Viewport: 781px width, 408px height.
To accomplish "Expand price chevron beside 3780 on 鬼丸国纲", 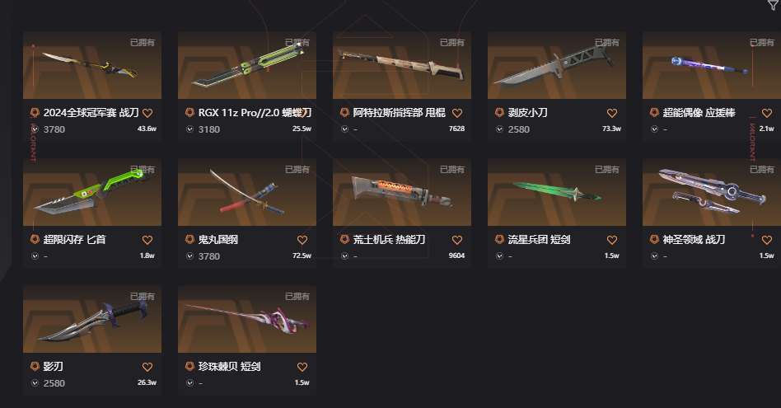I will [189, 256].
